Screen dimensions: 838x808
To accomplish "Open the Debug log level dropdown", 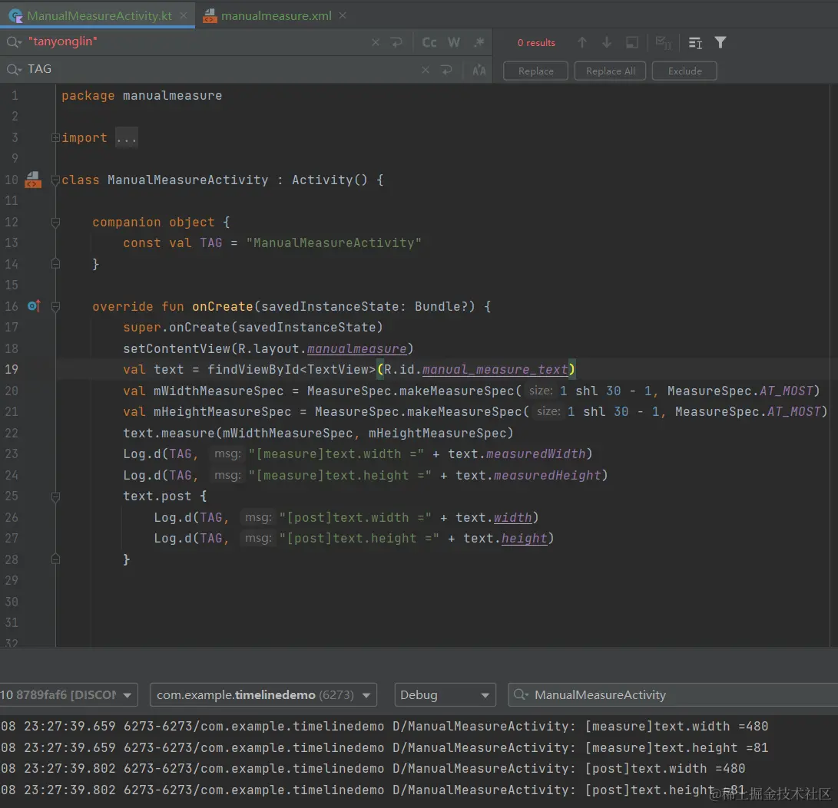I will tap(445, 695).
